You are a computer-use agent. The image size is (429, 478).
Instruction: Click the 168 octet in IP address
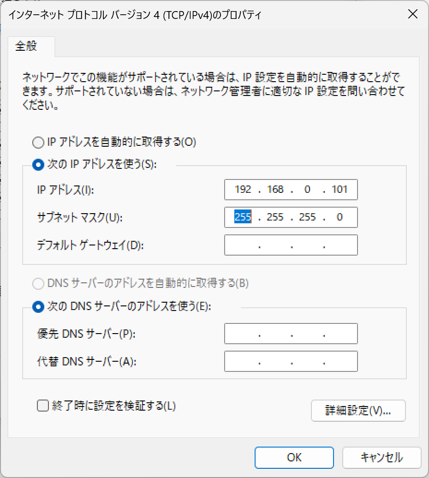pyautogui.click(x=275, y=189)
